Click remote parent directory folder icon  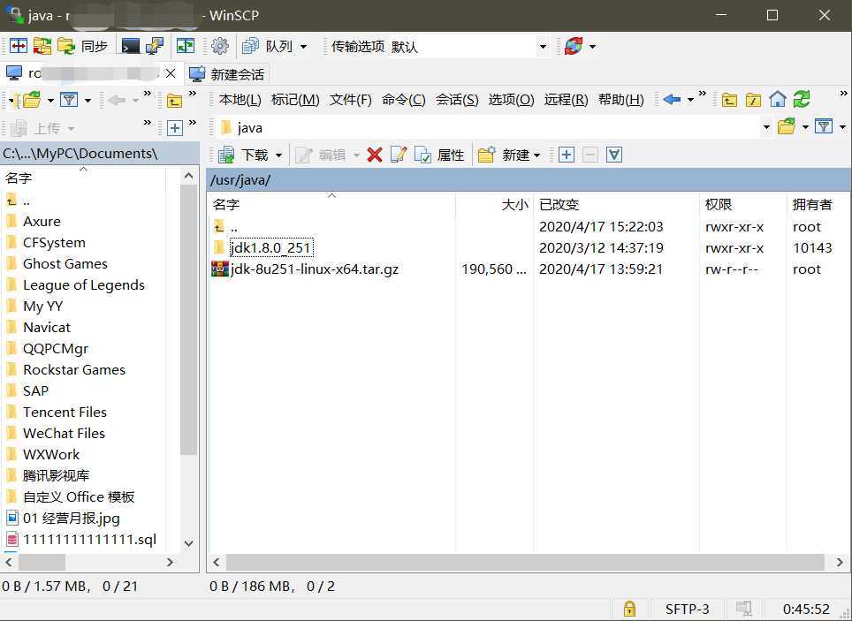[x=729, y=100]
